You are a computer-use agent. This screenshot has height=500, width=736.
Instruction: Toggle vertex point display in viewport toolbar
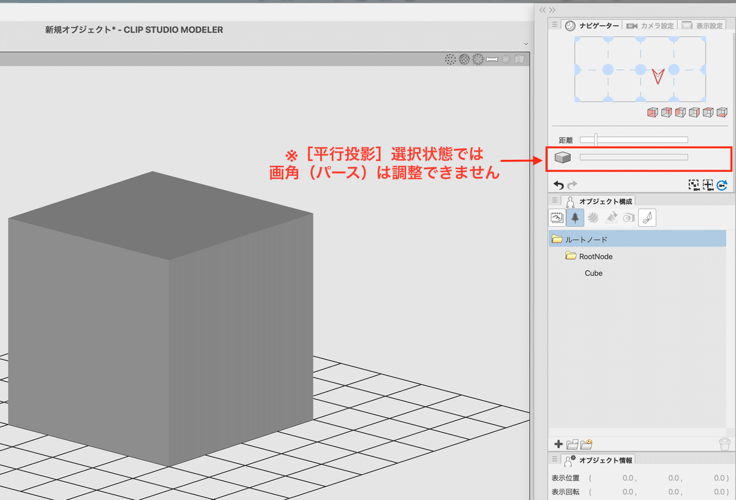click(450, 59)
